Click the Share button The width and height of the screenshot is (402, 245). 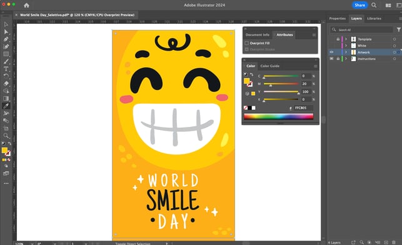[x=359, y=5]
